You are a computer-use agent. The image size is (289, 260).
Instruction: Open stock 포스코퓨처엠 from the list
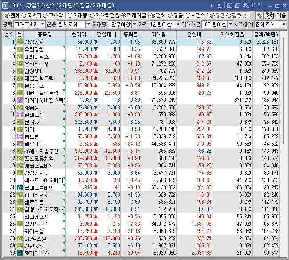click(x=39, y=159)
